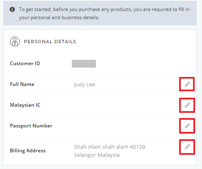Click the greyed-out Customer ID value
Screen dimensions: 202x169
[84, 64]
